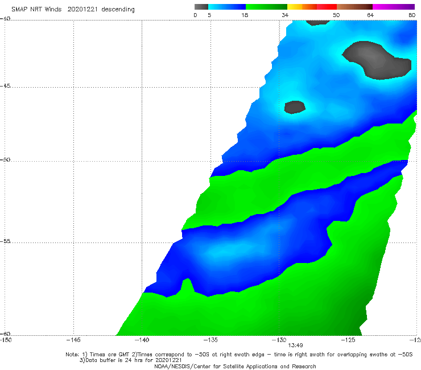
Task: Click the "SMAP NRT Winds" title text
Action: pos(36,9)
